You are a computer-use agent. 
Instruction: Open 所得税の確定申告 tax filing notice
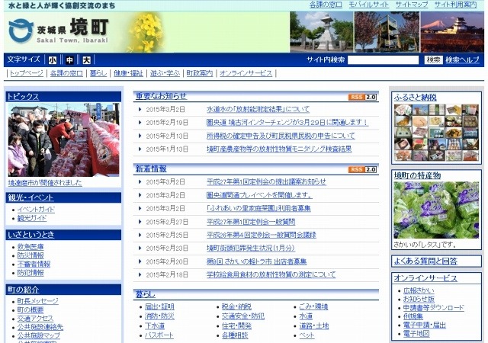[281, 136]
